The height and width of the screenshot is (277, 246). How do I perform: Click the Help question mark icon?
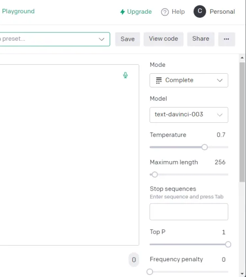[x=165, y=12]
